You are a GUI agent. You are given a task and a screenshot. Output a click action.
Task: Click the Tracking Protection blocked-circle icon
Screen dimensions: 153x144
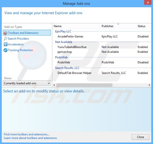tap(5, 50)
